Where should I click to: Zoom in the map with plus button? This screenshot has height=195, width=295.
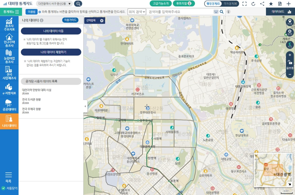[x=290, y=55]
